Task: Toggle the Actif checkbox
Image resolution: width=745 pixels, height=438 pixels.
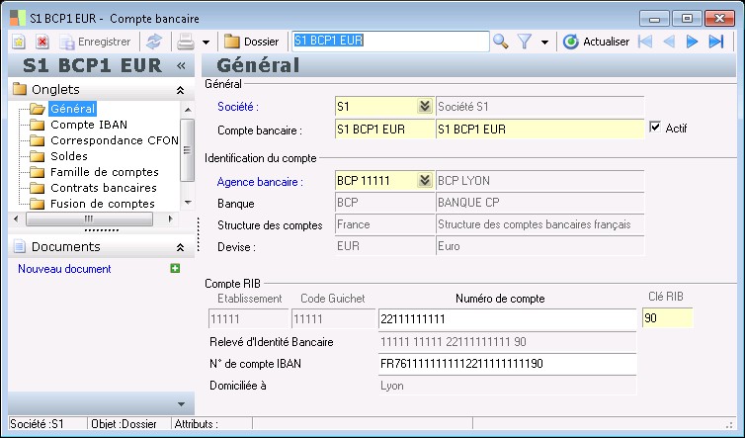Action: pos(655,127)
